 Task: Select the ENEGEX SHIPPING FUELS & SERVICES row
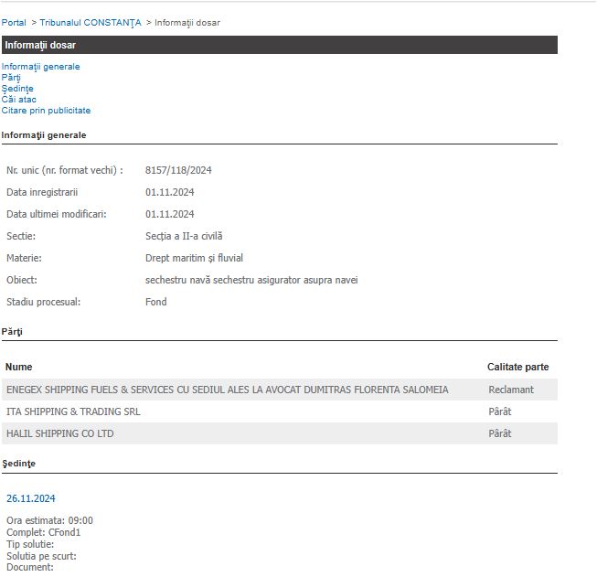pyautogui.click(x=227, y=390)
